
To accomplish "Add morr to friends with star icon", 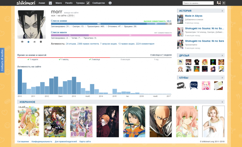I will 28,42.
